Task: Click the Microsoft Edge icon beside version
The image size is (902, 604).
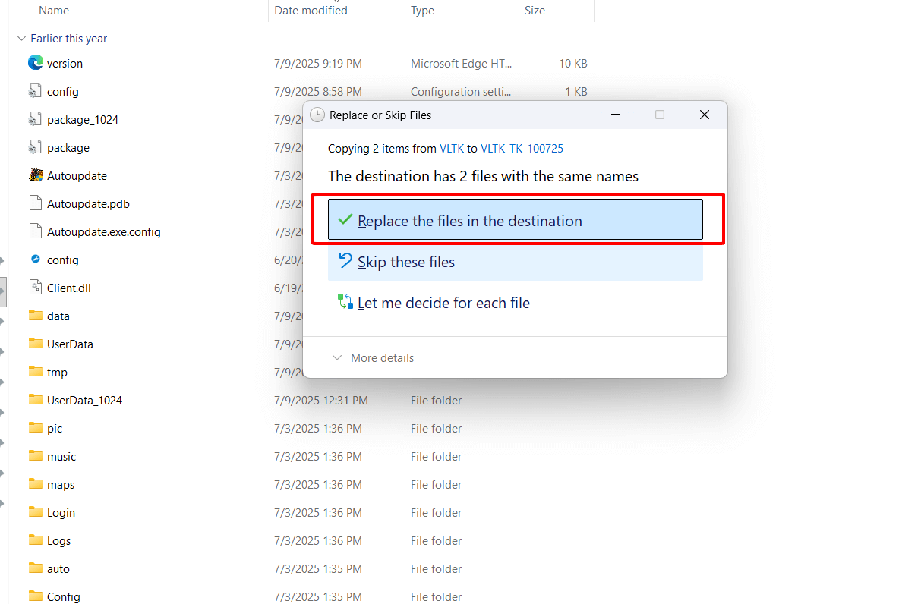Action: [35, 63]
